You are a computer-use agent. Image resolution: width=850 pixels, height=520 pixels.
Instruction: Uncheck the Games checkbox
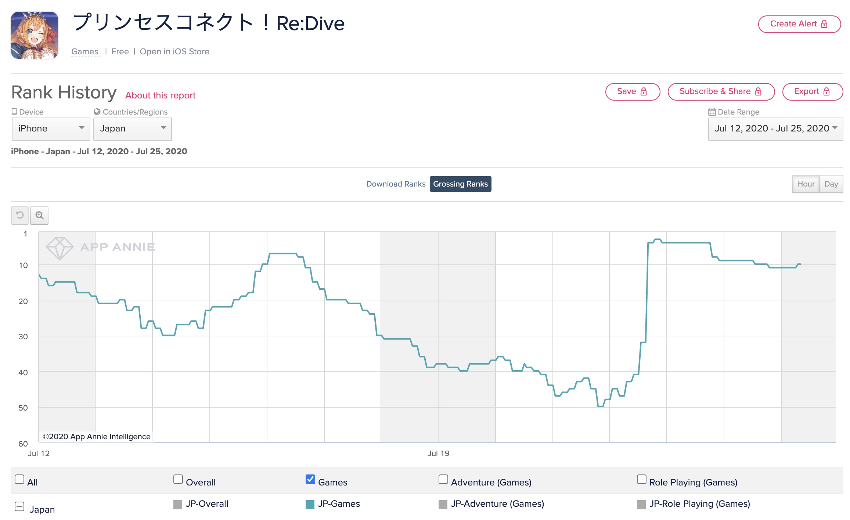coord(310,479)
